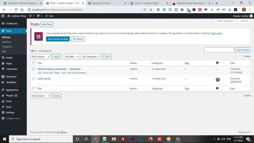
Task: Dismiss notice with No thanks
Action: [x=78, y=39]
